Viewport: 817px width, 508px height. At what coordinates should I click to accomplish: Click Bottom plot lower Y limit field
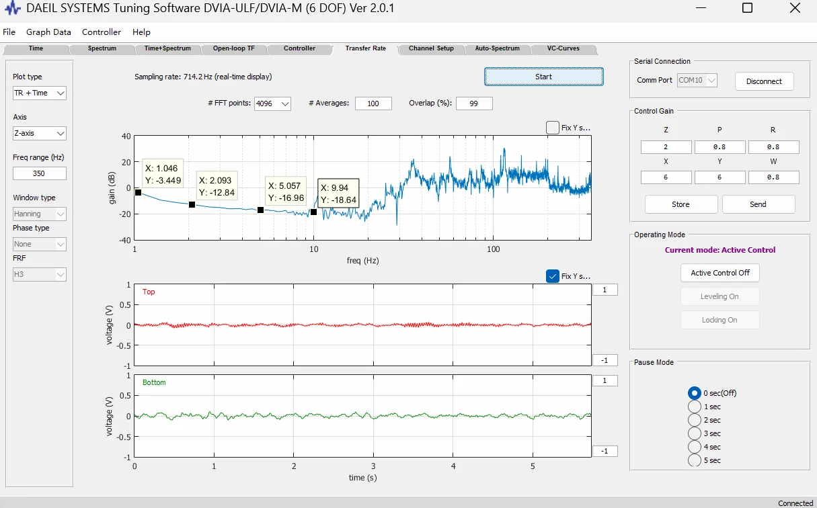click(605, 451)
